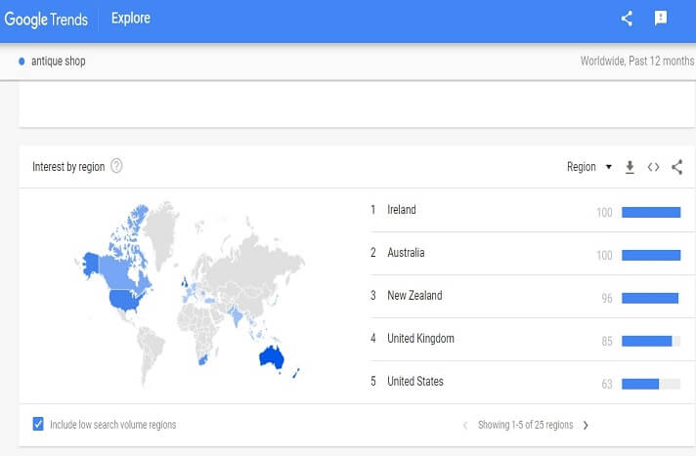Open the Explore tab in header
Viewport: 696px width, 456px height.
tap(130, 18)
